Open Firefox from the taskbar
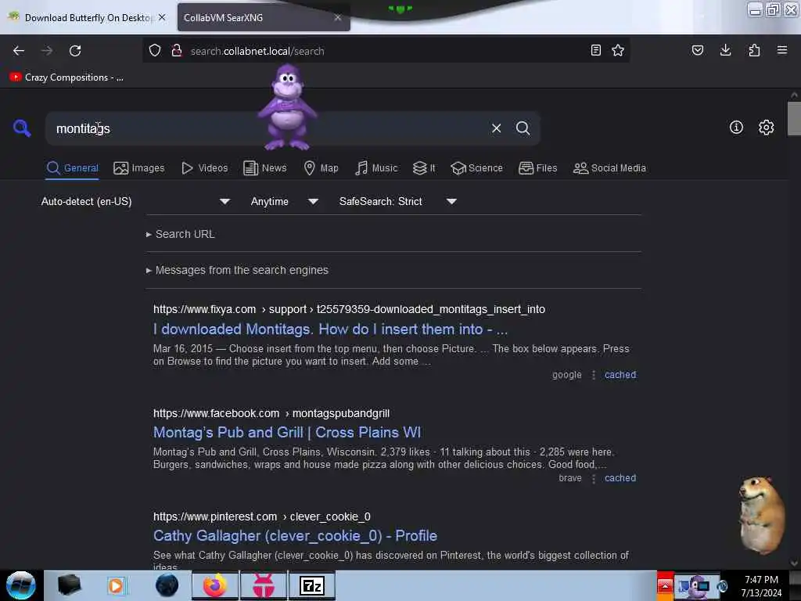Viewport: 801px width, 601px height. (215, 585)
